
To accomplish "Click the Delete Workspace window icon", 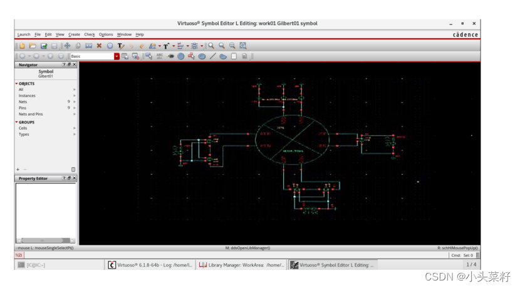I will [x=135, y=56].
